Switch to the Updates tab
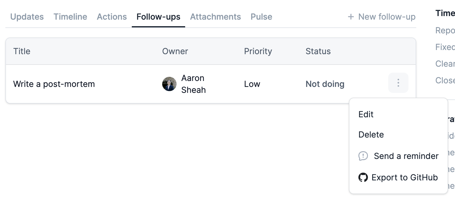 27,17
